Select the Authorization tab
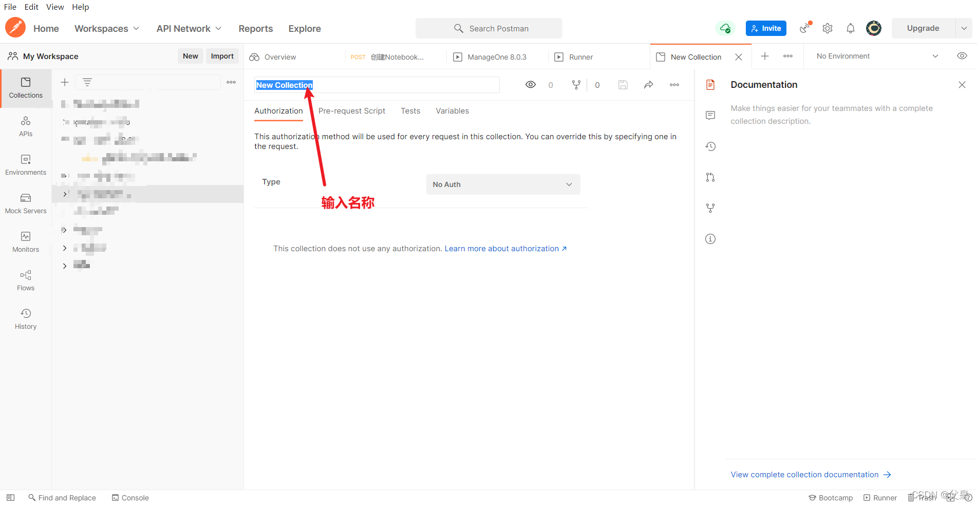The image size is (977, 505). (x=279, y=111)
